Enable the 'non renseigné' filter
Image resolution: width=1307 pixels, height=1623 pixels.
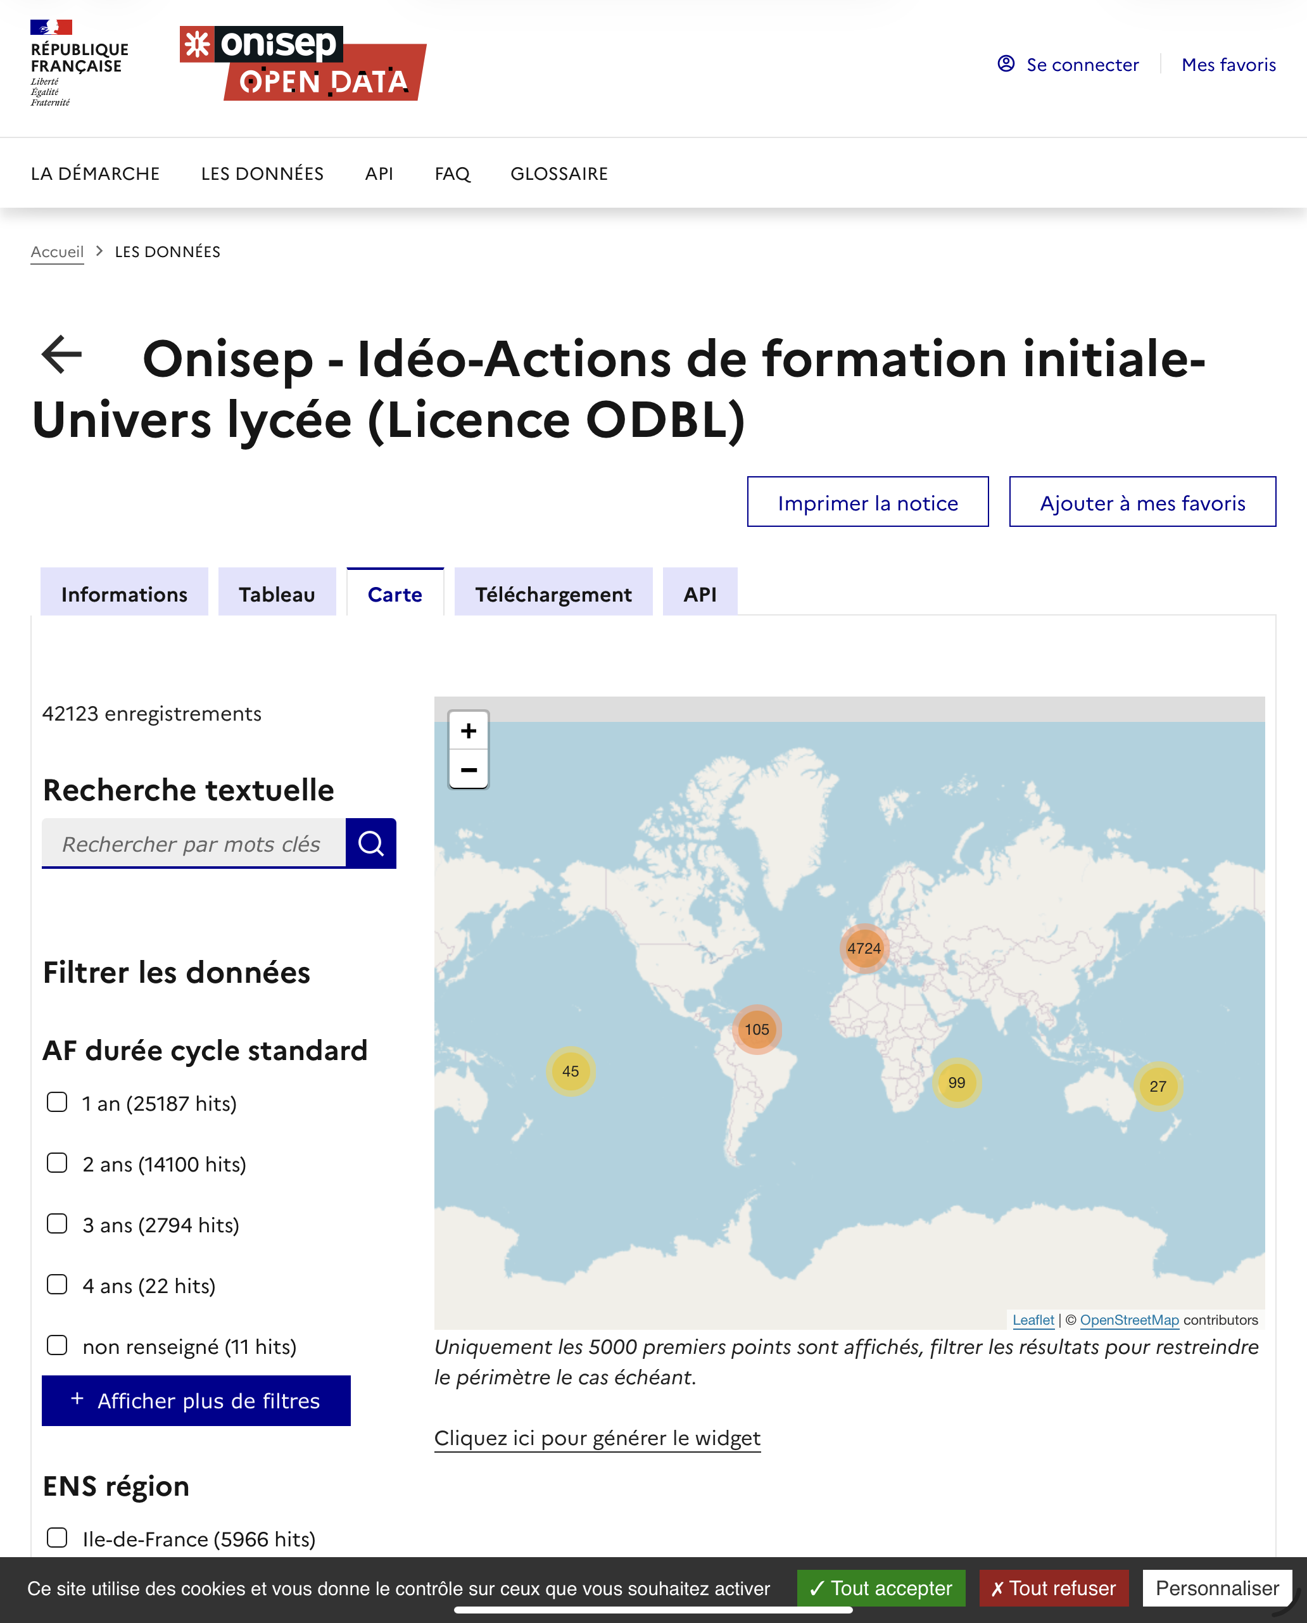[x=57, y=1345]
